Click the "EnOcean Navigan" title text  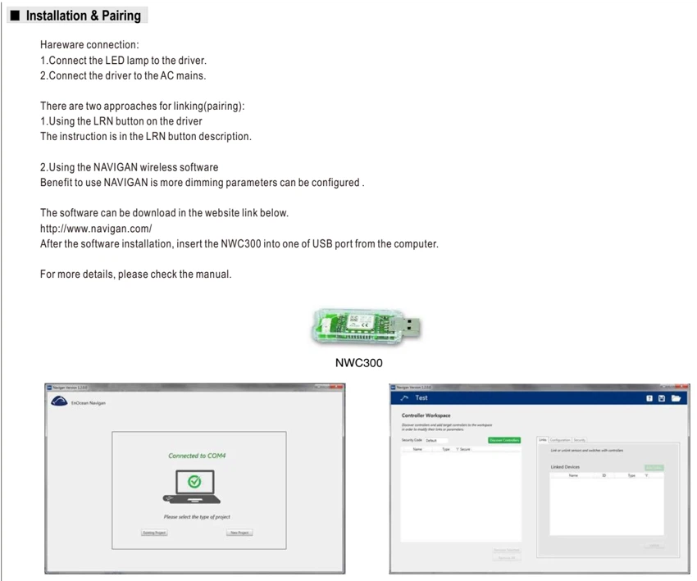(x=89, y=403)
